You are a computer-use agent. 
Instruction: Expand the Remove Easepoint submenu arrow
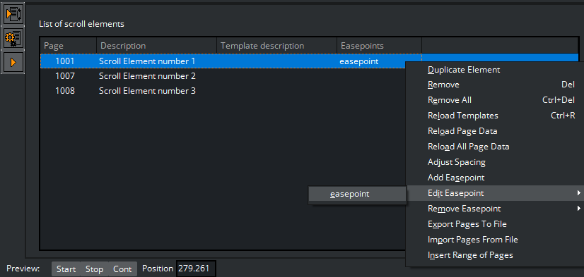(578, 209)
